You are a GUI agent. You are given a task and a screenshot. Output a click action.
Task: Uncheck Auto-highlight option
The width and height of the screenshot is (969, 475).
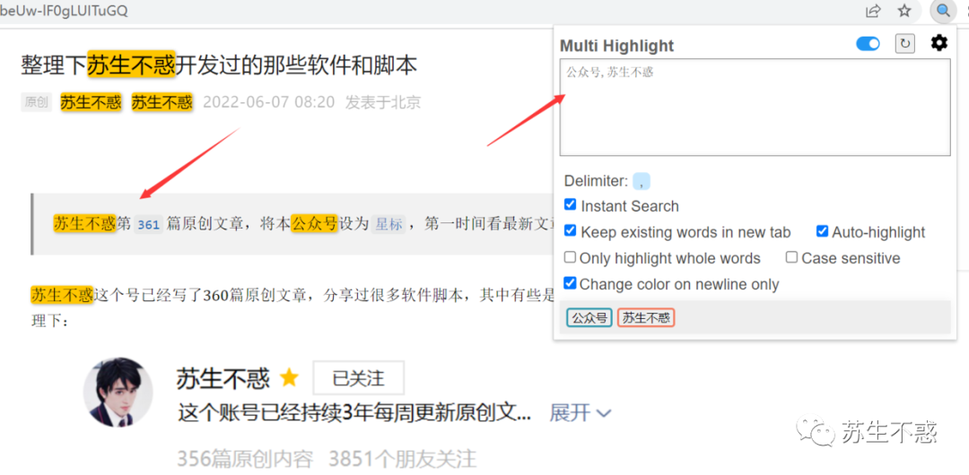[x=822, y=231]
